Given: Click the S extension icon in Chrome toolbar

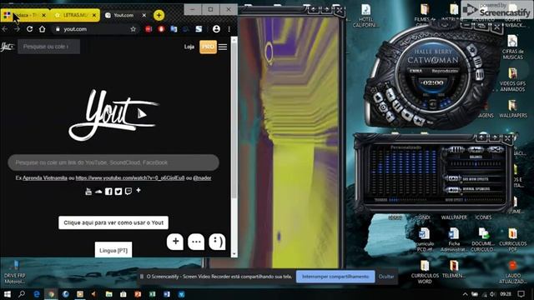Looking at the screenshot, I should (x=199, y=29).
